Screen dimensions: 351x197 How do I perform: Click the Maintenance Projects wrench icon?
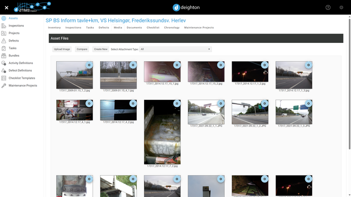tap(4, 85)
